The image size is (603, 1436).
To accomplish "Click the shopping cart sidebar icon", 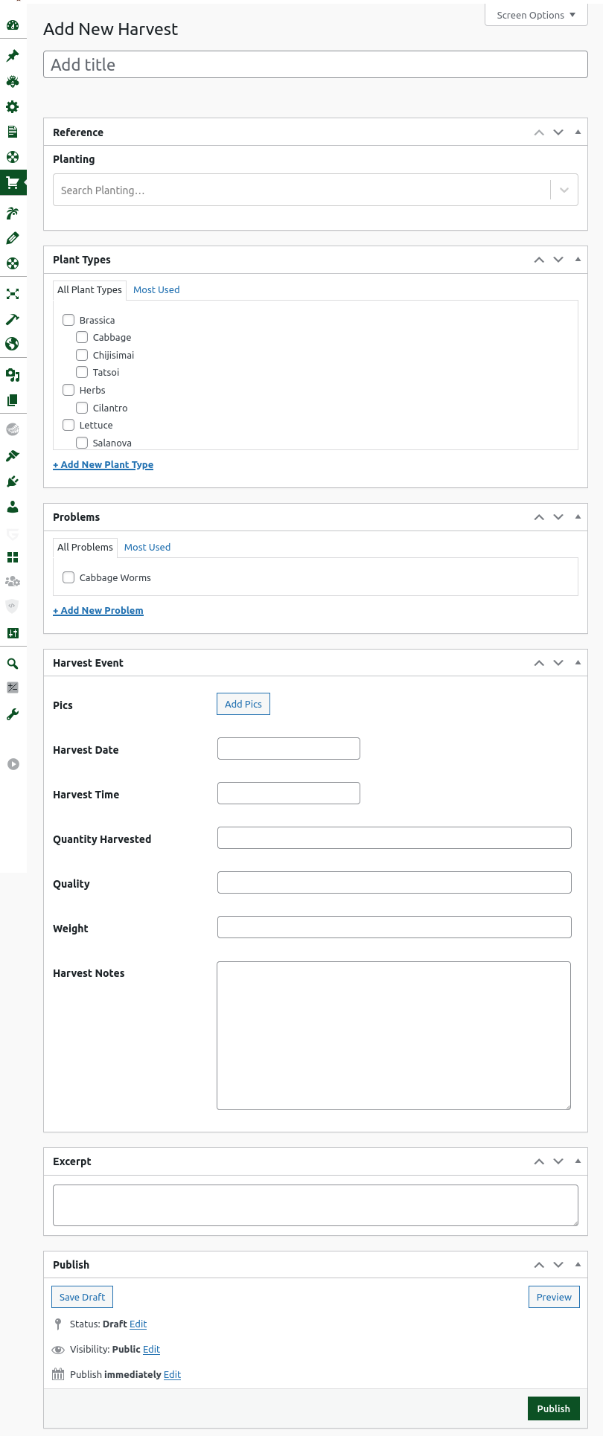I will click(x=13, y=182).
